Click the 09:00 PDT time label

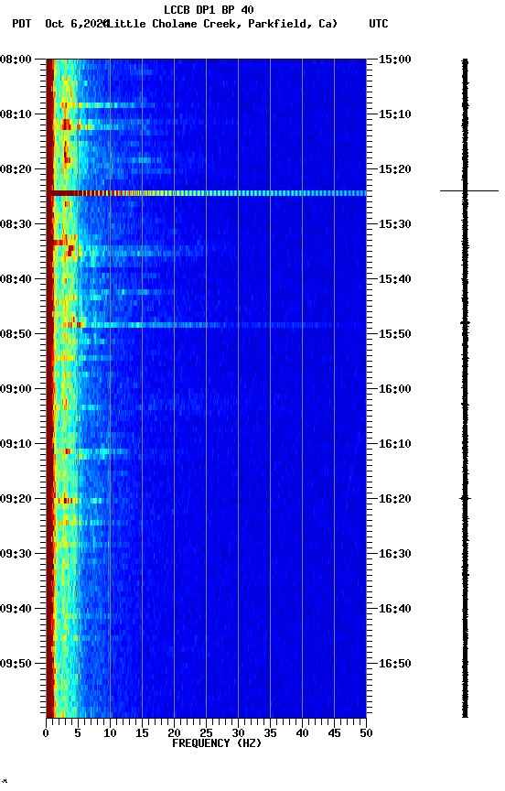[16, 389]
